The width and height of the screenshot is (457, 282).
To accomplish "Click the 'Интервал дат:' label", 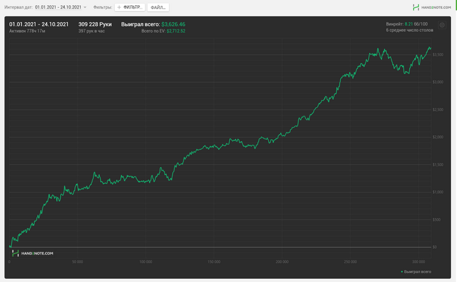I will [x=18, y=7].
